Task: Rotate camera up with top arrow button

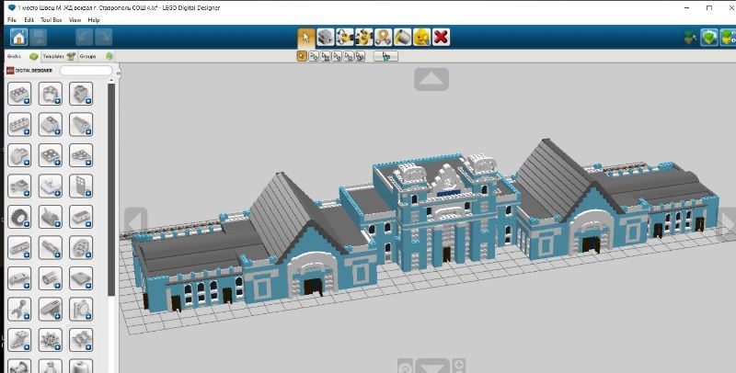Action: pos(431,79)
